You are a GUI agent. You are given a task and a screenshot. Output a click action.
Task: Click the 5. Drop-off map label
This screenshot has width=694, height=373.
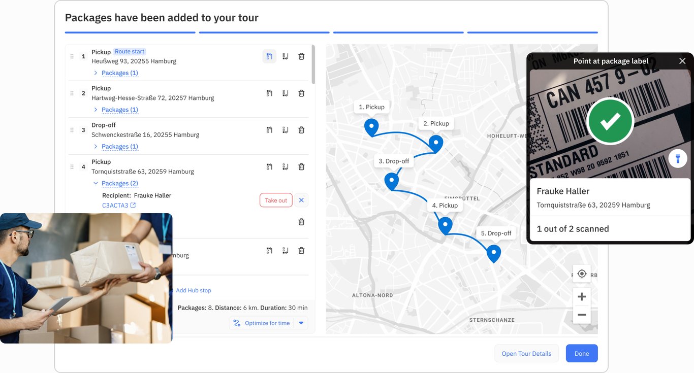pyautogui.click(x=496, y=233)
